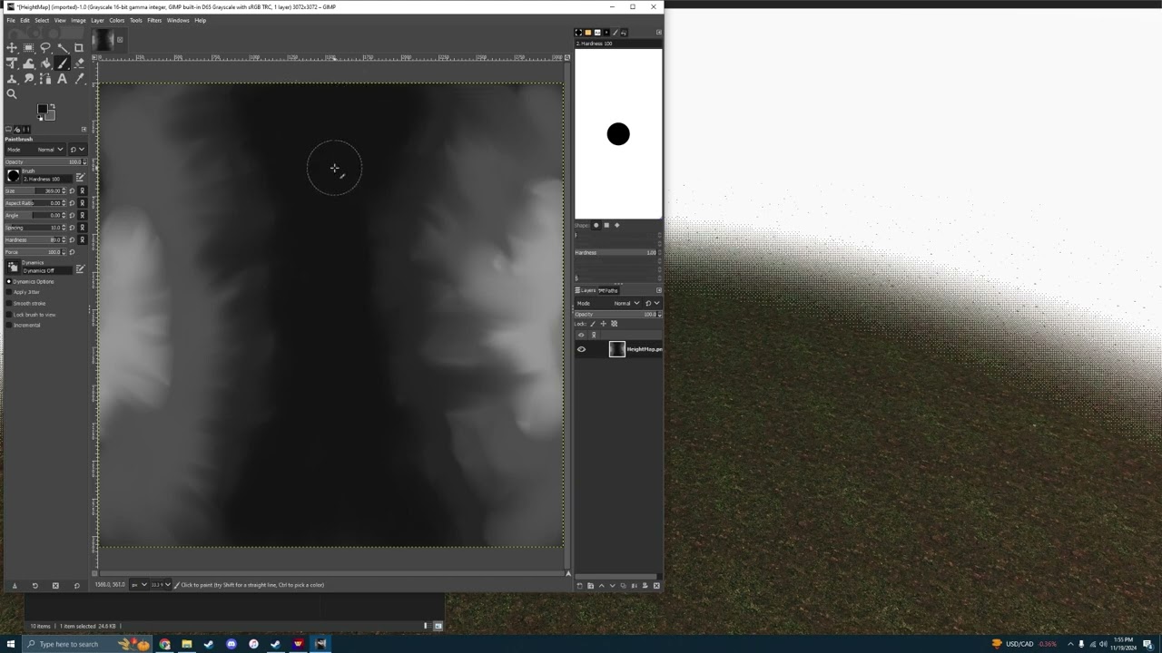Enable Apply Jitter checkbox

click(x=9, y=292)
